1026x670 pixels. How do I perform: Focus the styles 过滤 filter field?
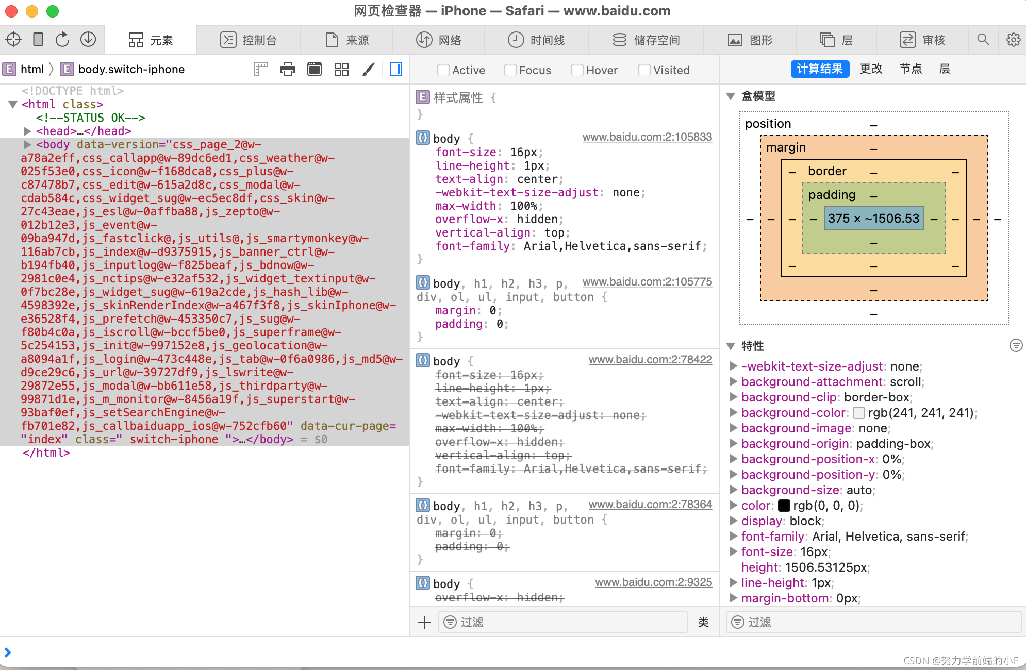click(x=563, y=623)
